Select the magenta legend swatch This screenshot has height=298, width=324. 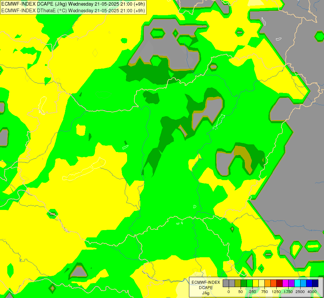pos(286,283)
